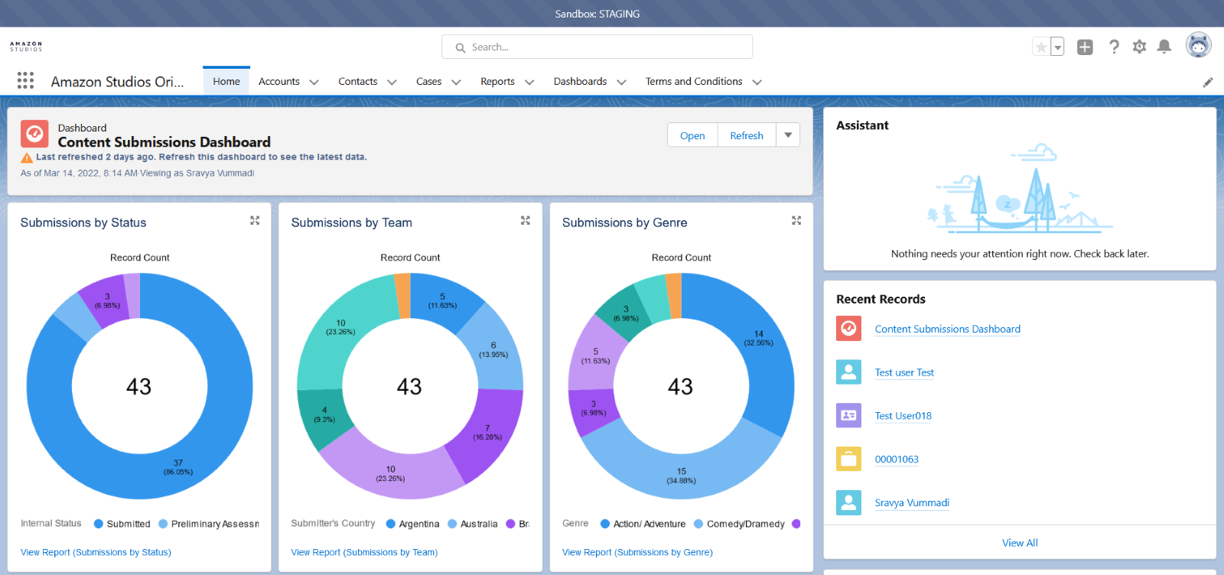Open the Test user Test record link
The height and width of the screenshot is (575, 1224).
pyautogui.click(x=904, y=372)
